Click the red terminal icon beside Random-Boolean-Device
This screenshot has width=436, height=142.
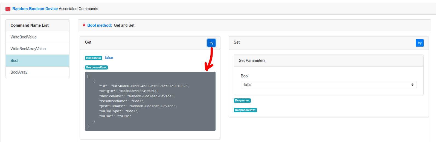click(x=8, y=9)
